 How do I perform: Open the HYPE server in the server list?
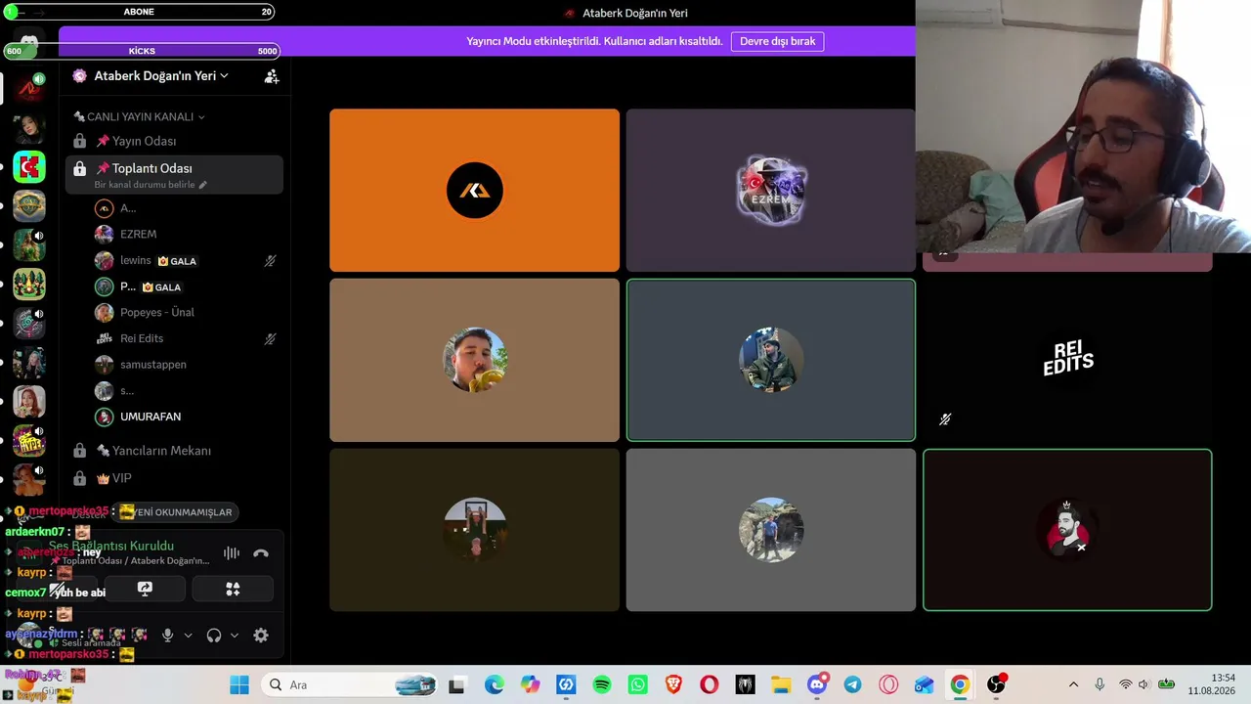coord(29,441)
